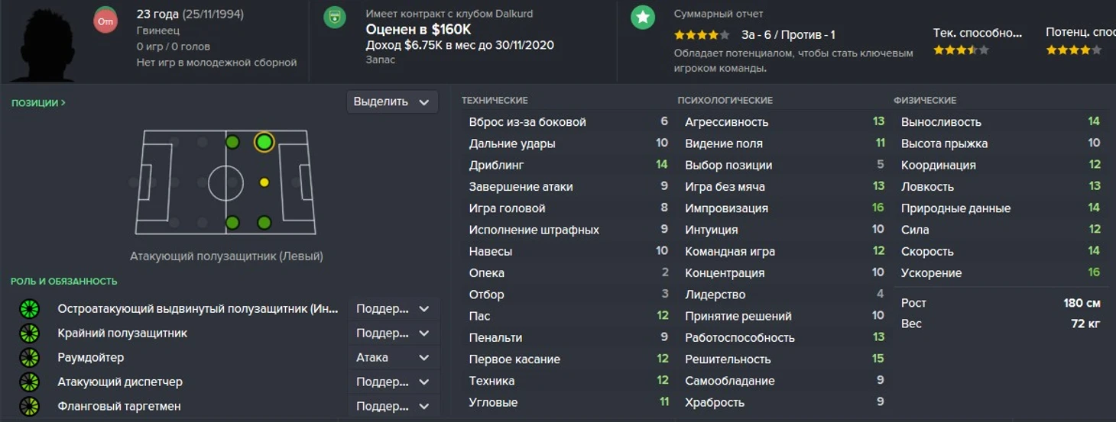The width and height of the screenshot is (1116, 422).
Task: Open the Dalkurd club contract link
Action: pos(449,14)
